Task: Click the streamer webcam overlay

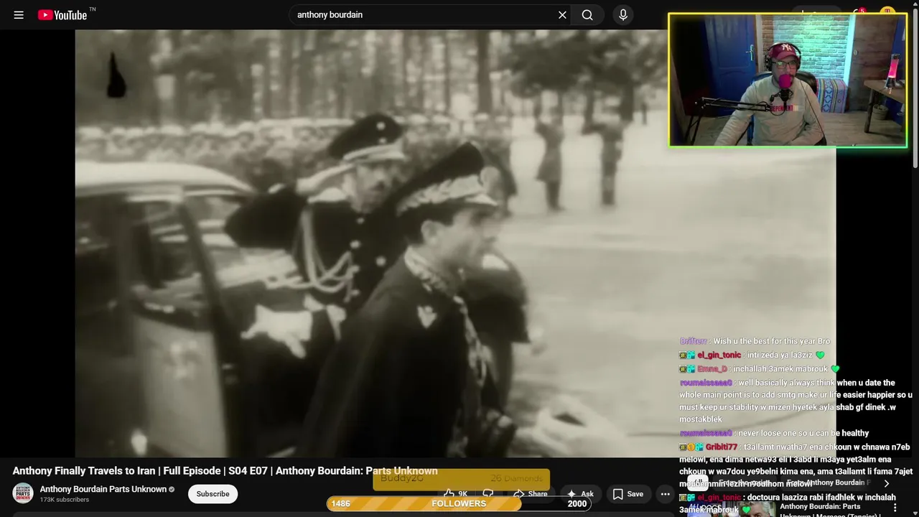Action: point(788,80)
